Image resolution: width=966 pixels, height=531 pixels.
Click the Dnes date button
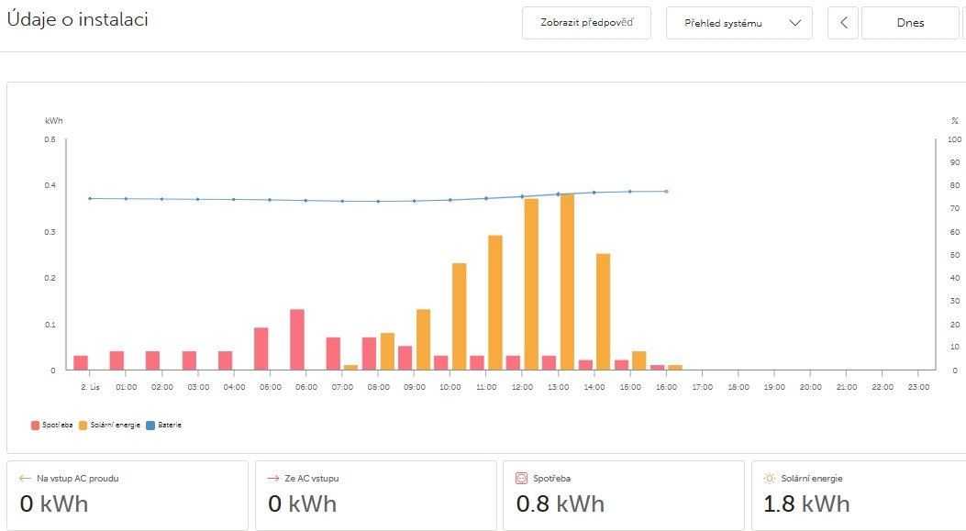(909, 23)
